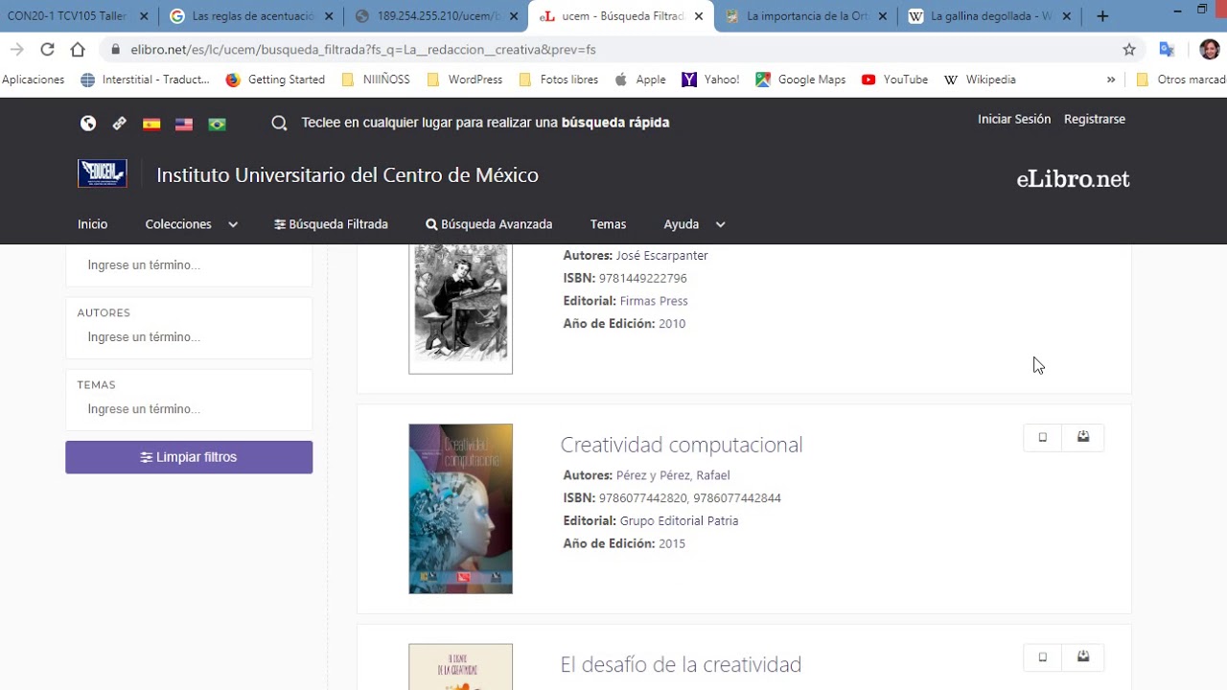Open the 'Creatividad computacional' book title

682,445
